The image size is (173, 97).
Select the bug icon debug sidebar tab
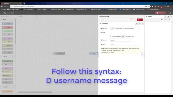[168, 16]
